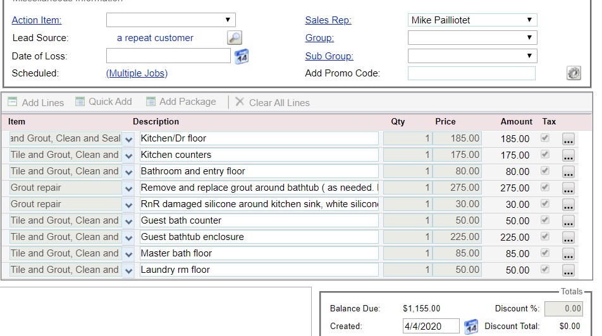Click the ellipsis button on Kitchen/Dr floor row
The width and height of the screenshot is (602, 336).
pos(568,139)
